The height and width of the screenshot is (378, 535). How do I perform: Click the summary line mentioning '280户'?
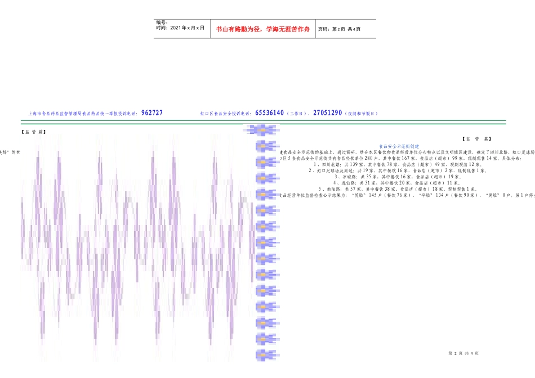click(400, 159)
